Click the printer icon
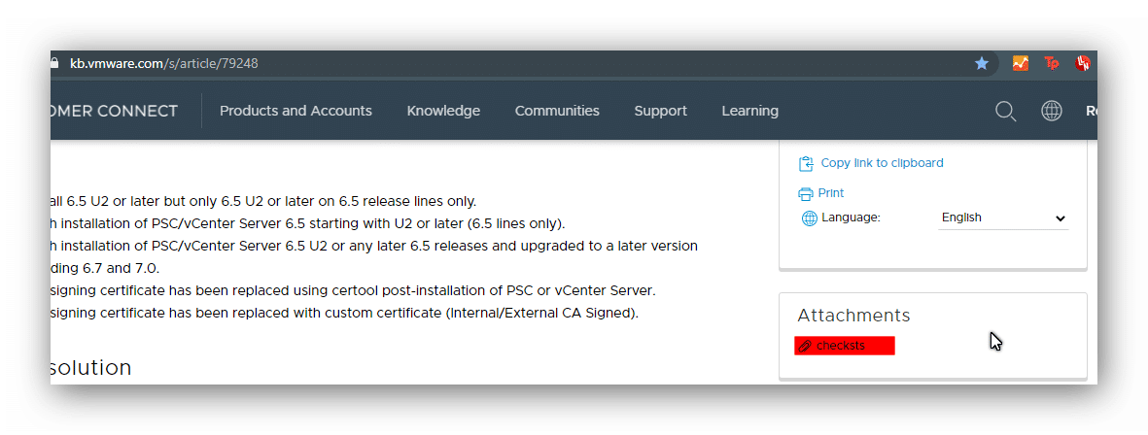 click(806, 194)
